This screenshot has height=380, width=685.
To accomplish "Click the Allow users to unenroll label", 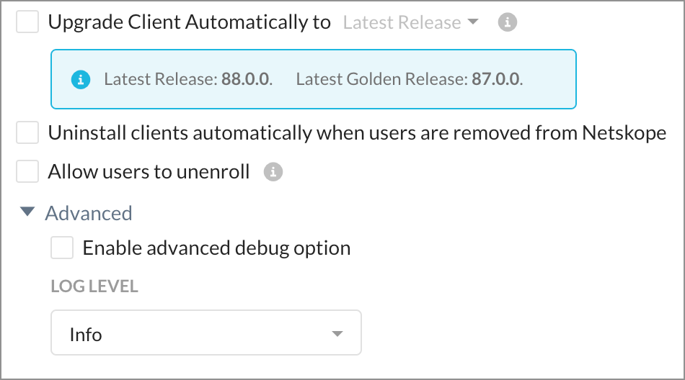I will coord(149,171).
